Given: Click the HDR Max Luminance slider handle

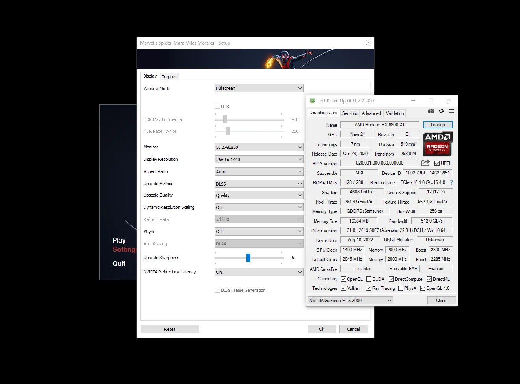Looking at the screenshot, I should click(225, 119).
